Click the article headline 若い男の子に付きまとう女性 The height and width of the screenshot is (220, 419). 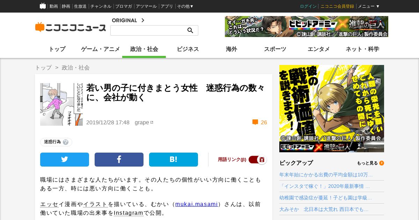175,93
